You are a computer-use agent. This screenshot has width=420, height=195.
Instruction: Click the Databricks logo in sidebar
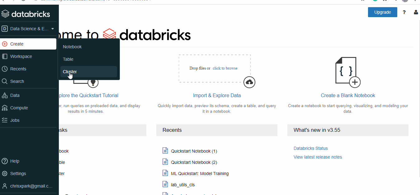pos(26,14)
